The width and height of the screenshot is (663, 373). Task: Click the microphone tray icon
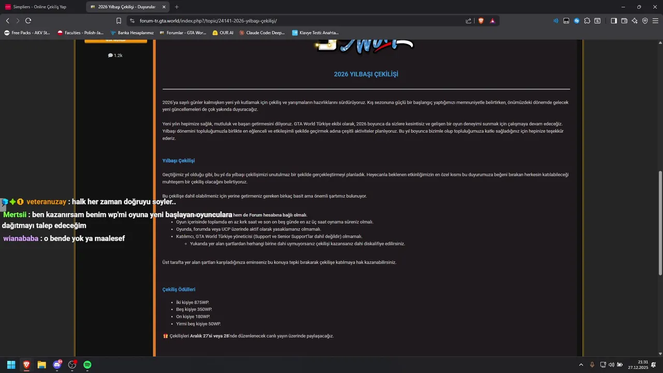coord(592,365)
